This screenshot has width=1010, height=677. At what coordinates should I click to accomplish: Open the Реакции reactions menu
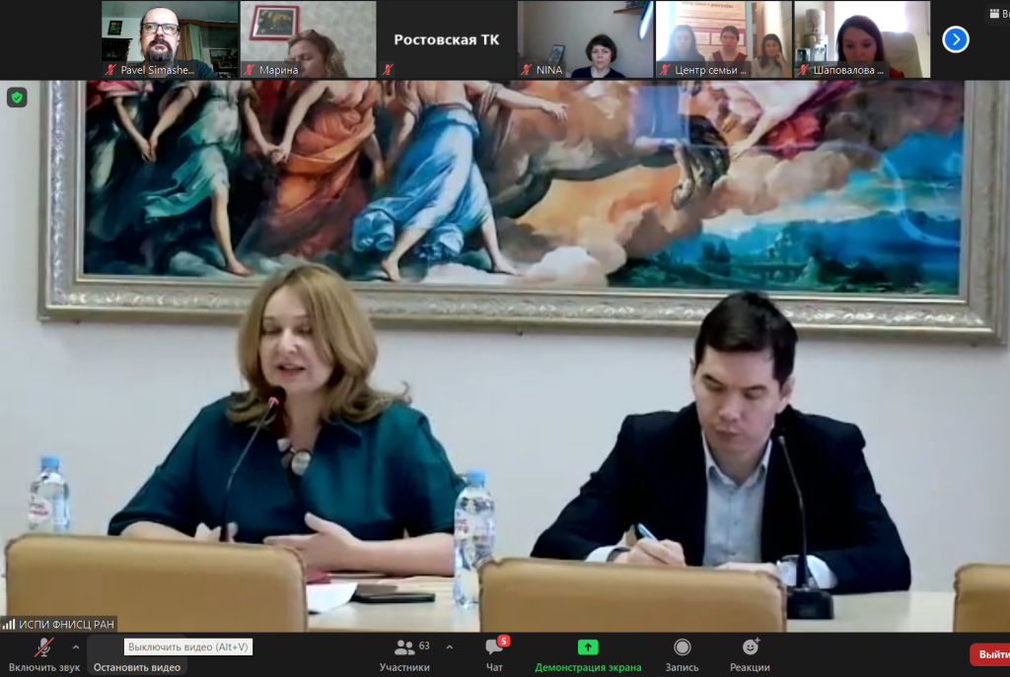tap(750, 655)
